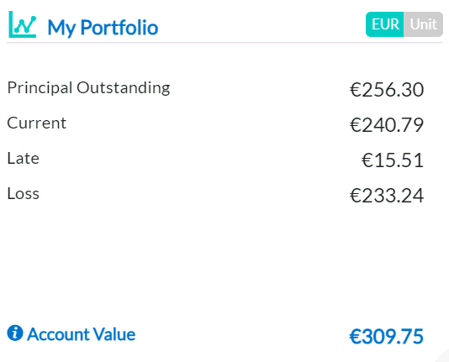This screenshot has width=449, height=362.
Task: Select the €15.51 late amount
Action: click(x=393, y=160)
